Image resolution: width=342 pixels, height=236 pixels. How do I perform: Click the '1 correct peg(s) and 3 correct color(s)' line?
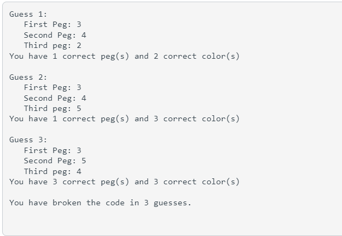click(124, 119)
